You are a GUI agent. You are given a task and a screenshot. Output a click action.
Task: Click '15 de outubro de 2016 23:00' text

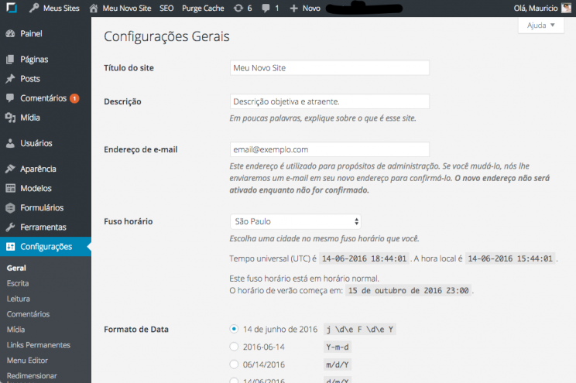(408, 290)
